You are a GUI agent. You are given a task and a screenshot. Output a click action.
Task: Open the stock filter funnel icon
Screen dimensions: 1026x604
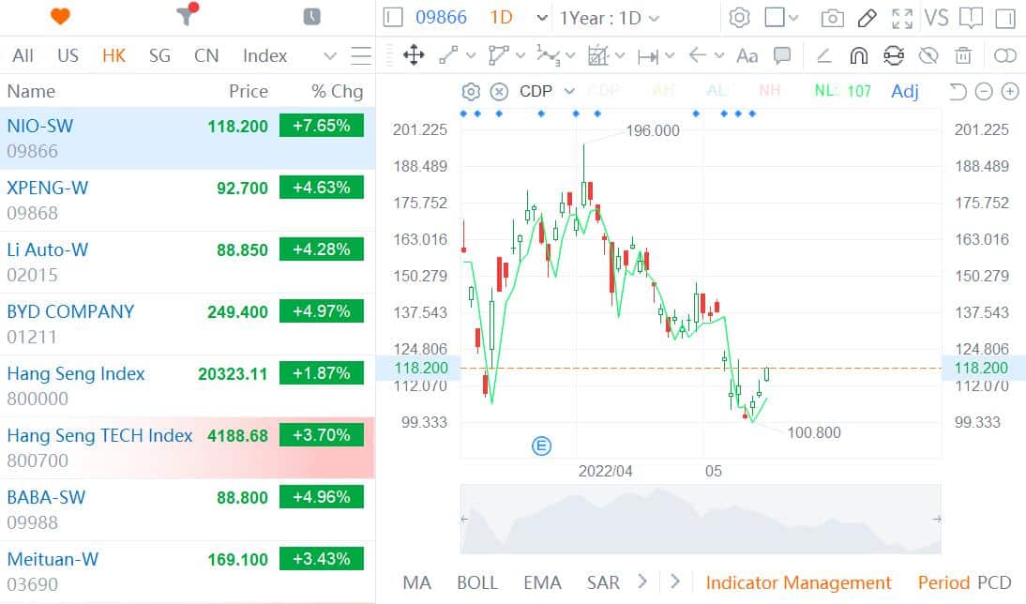(182, 17)
